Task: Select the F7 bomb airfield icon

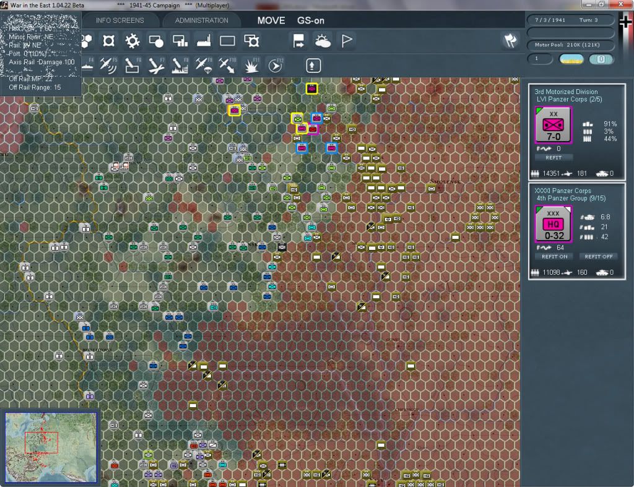Action: (156, 66)
